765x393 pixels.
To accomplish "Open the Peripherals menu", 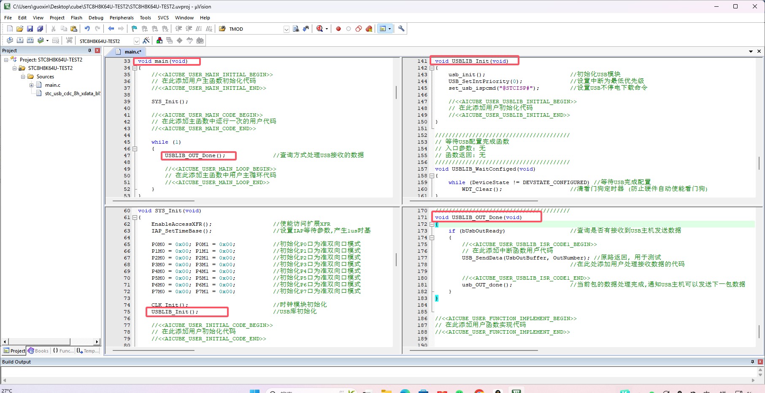I will 122,18.
